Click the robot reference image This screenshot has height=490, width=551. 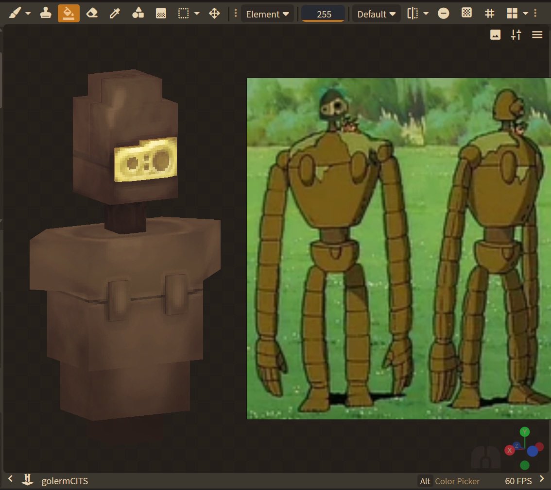coord(399,249)
